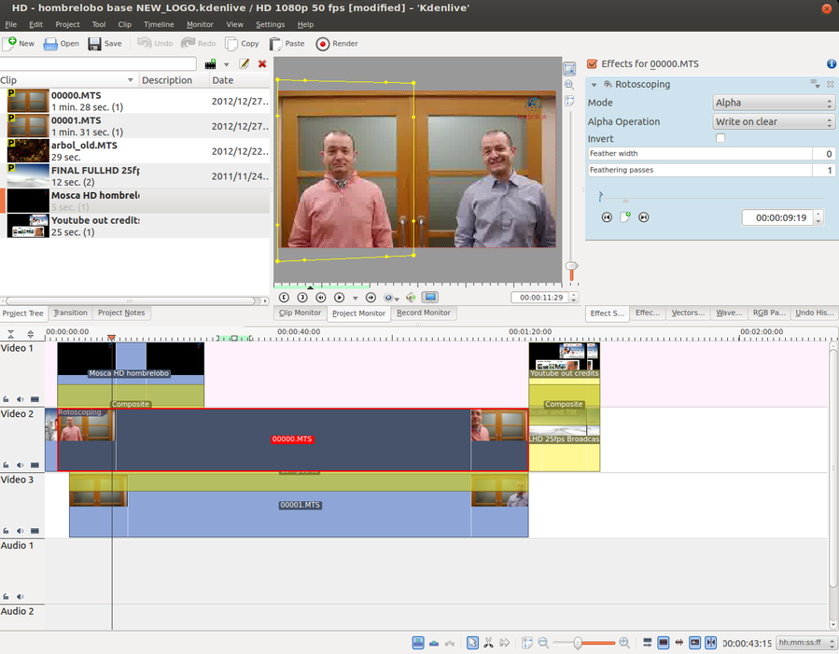Add a keyframe in the Rotoscoping effect

coord(625,217)
